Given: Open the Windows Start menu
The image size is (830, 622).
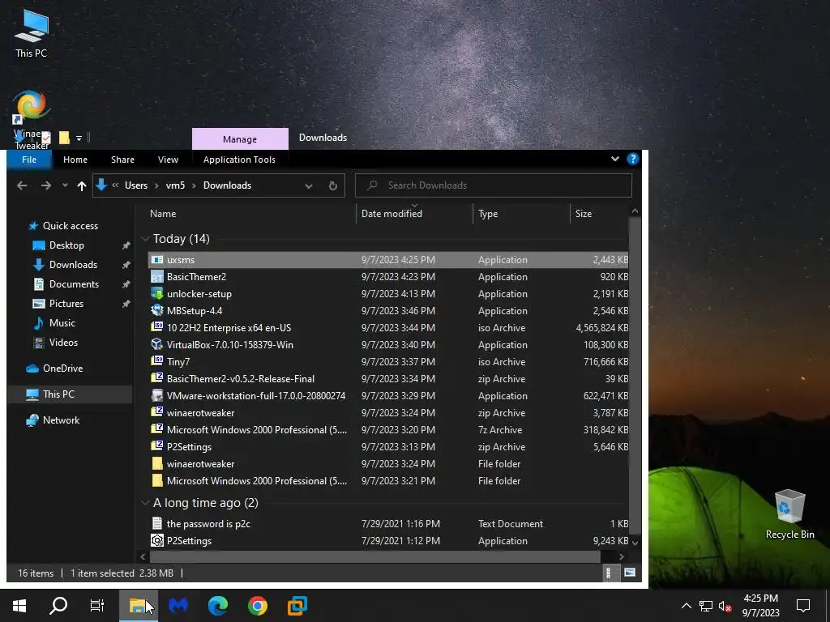Looking at the screenshot, I should tap(19, 606).
